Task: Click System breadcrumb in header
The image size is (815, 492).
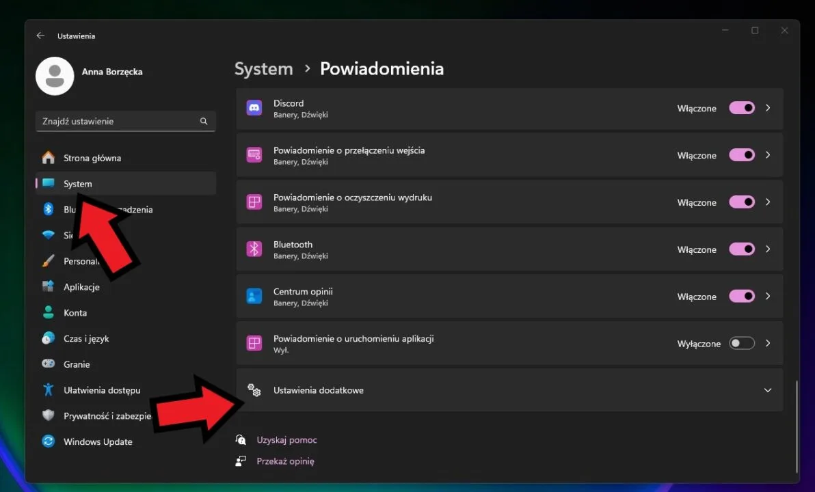Action: 263,68
